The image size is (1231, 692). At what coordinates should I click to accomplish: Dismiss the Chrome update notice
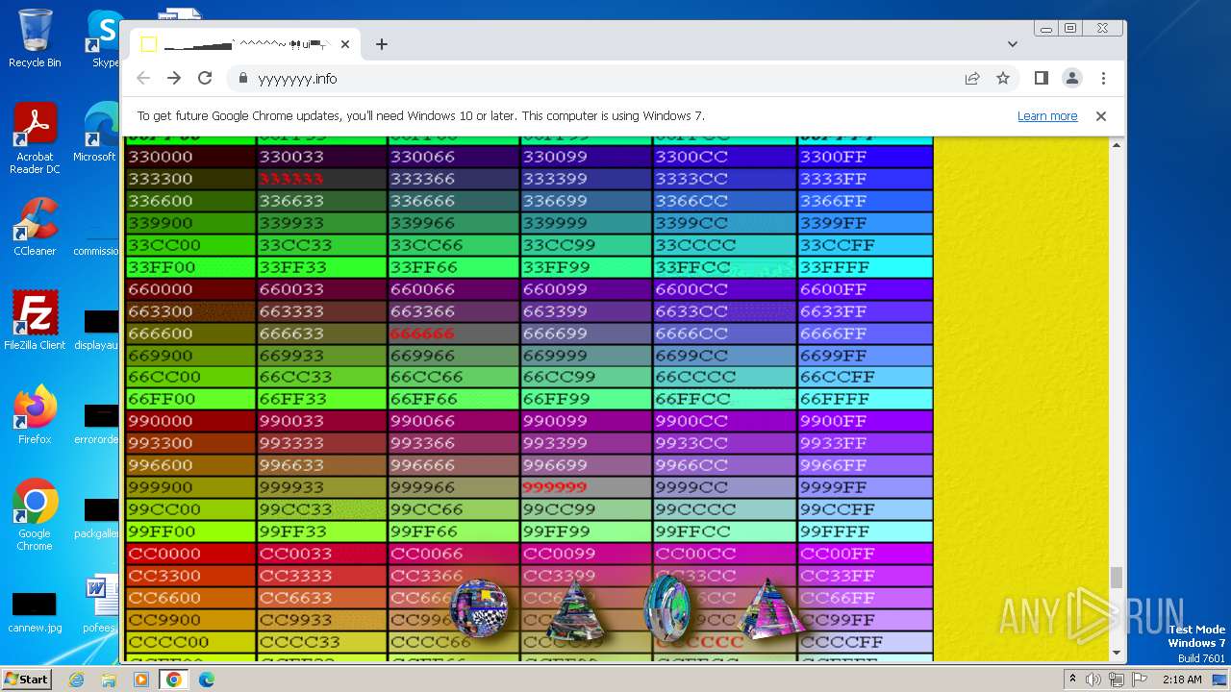1101,116
